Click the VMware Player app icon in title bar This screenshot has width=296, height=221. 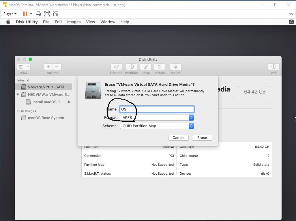click(5, 5)
